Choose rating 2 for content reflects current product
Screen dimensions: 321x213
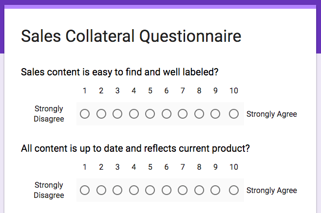point(101,190)
